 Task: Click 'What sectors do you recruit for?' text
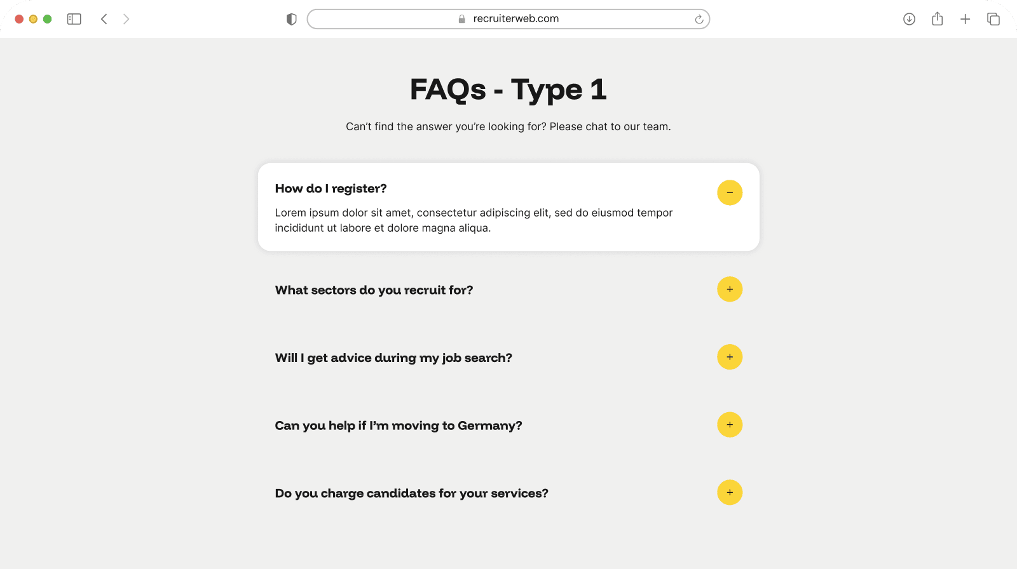(x=374, y=290)
